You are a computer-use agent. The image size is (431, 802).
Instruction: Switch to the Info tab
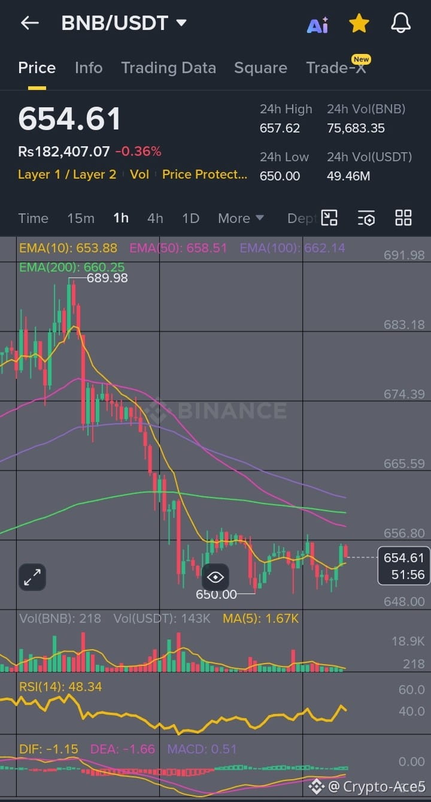tap(89, 68)
